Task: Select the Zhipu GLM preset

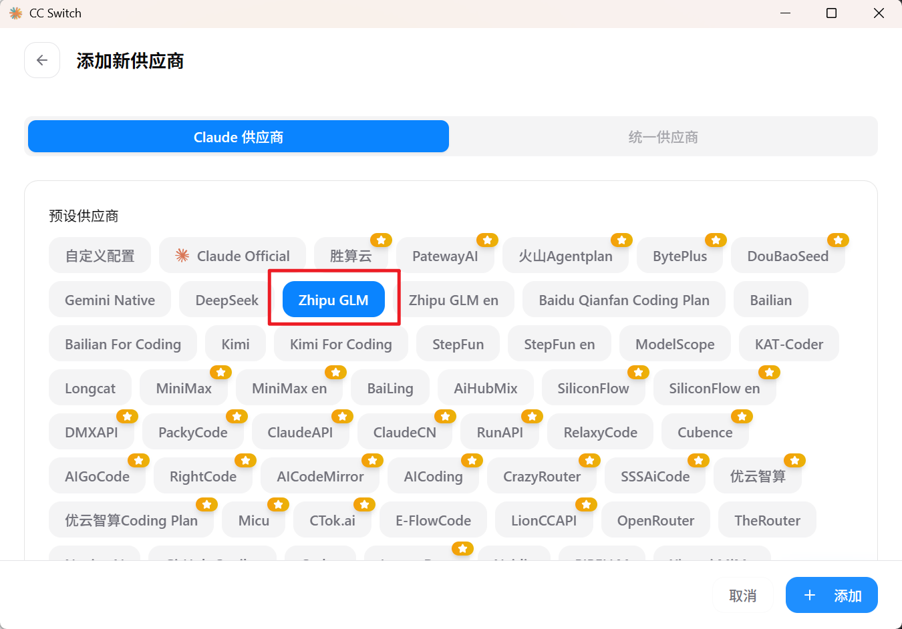Action: coord(333,300)
